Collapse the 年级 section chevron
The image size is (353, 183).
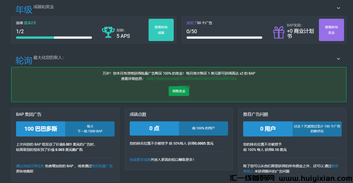pos(338,8)
